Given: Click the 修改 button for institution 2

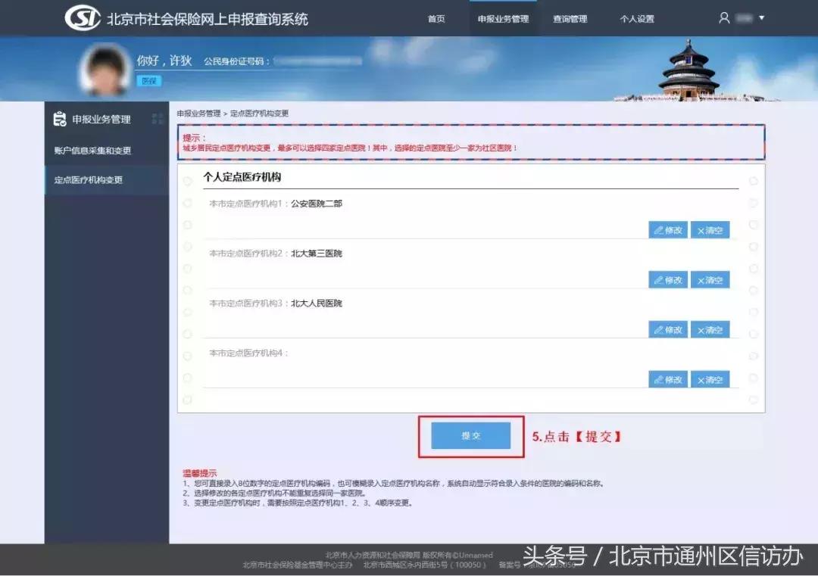Looking at the screenshot, I should pyautogui.click(x=668, y=279).
